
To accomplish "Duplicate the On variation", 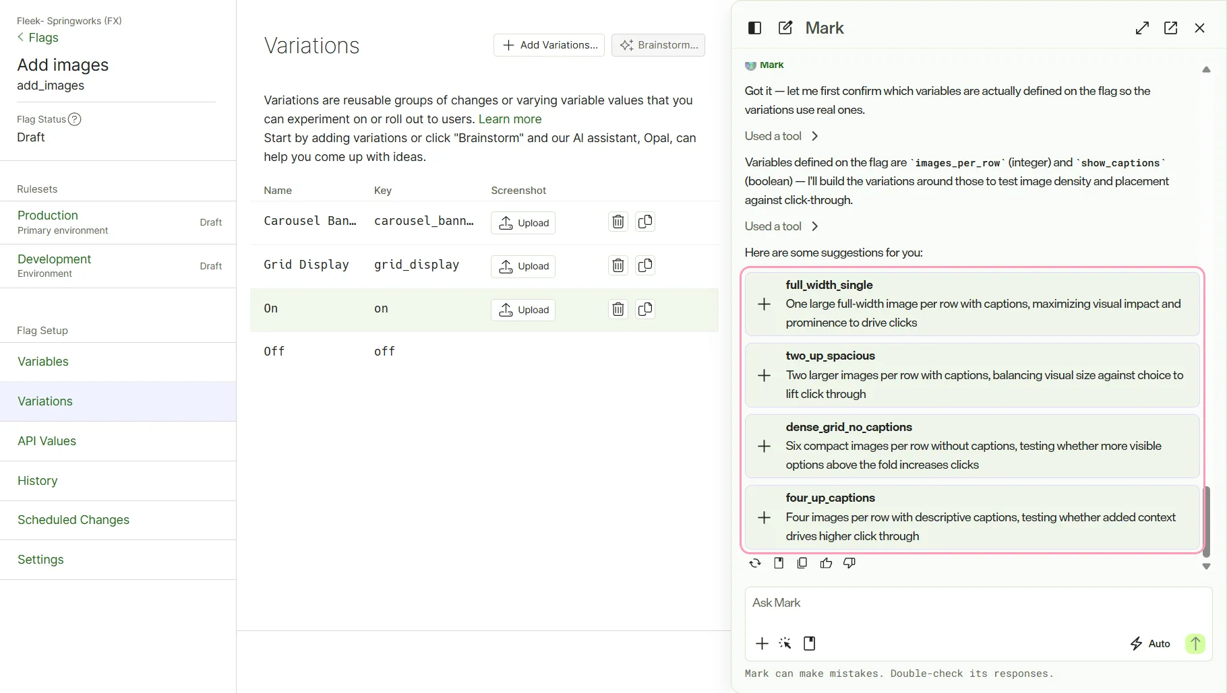I will coord(645,309).
